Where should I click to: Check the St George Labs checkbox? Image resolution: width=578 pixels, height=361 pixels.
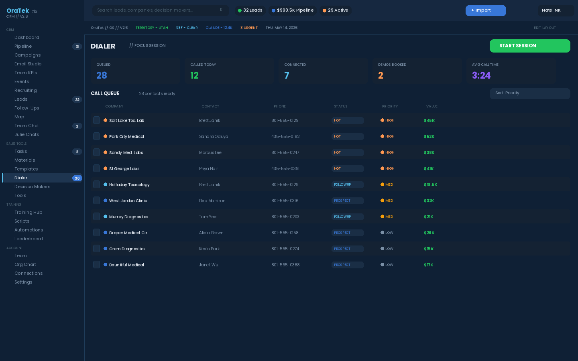pyautogui.click(x=96, y=168)
